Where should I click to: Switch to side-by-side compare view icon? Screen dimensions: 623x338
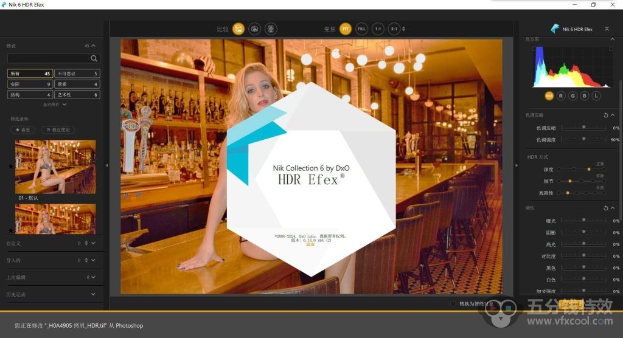271,29
